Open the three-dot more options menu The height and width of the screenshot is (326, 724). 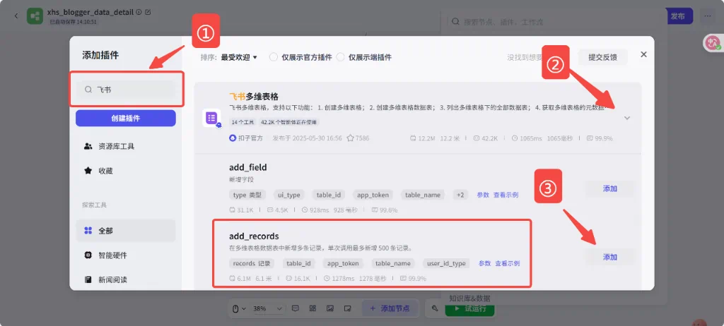[x=706, y=16]
